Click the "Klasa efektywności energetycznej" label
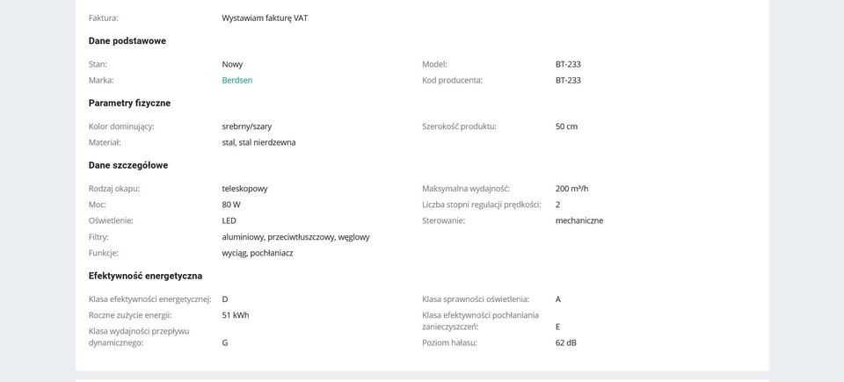 point(149,299)
